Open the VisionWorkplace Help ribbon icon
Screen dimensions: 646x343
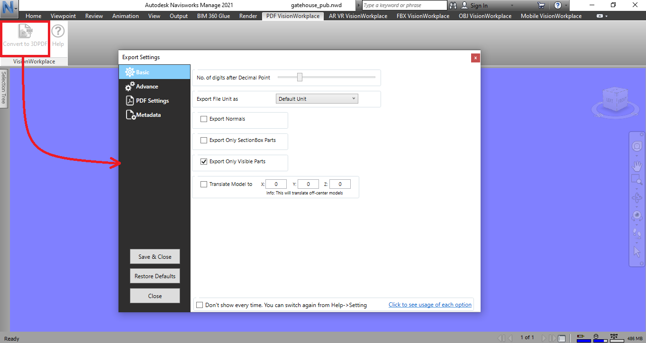(x=58, y=36)
